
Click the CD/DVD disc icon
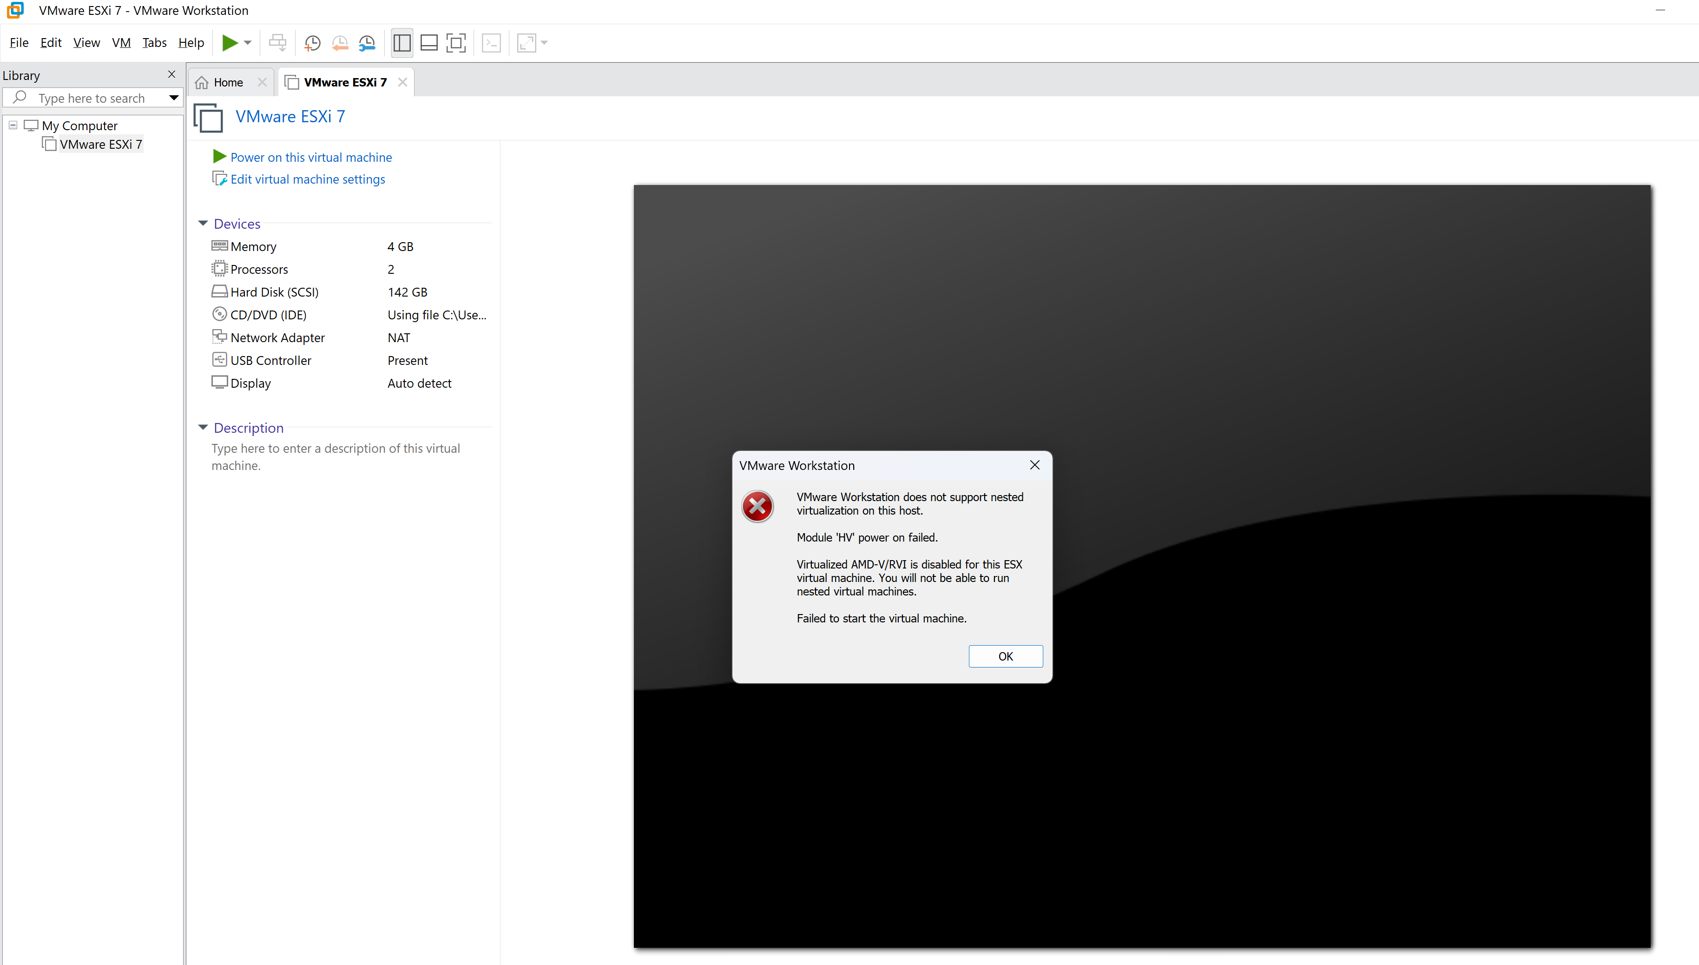[219, 314]
